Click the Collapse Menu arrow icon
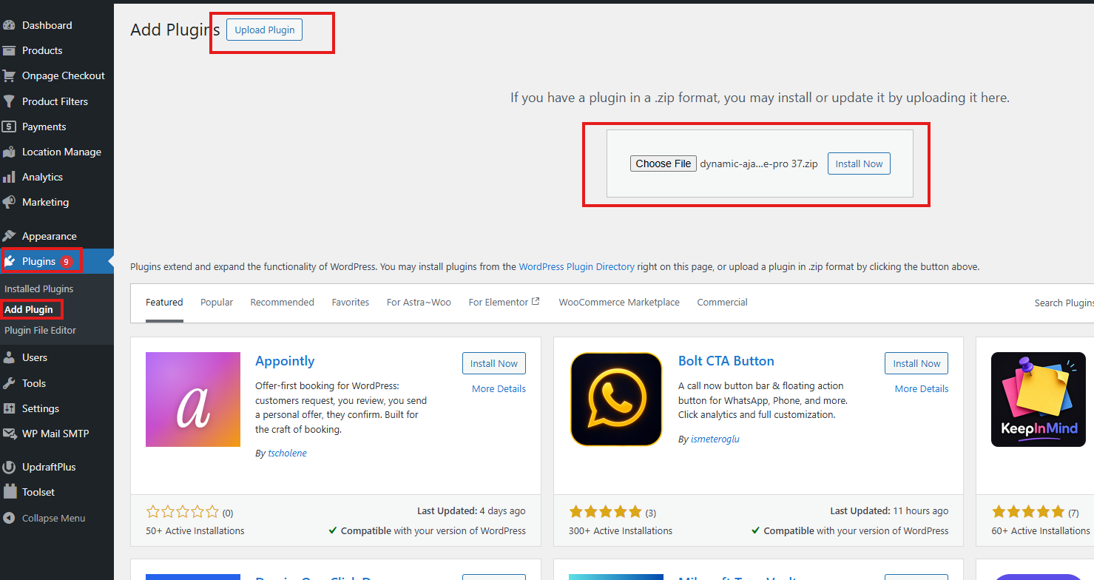 click(x=9, y=518)
